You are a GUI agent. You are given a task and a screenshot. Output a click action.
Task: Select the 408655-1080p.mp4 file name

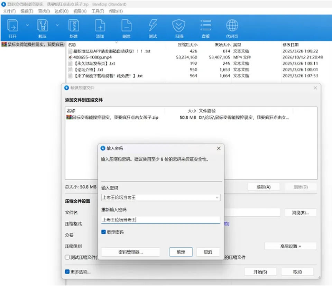pos(93,57)
